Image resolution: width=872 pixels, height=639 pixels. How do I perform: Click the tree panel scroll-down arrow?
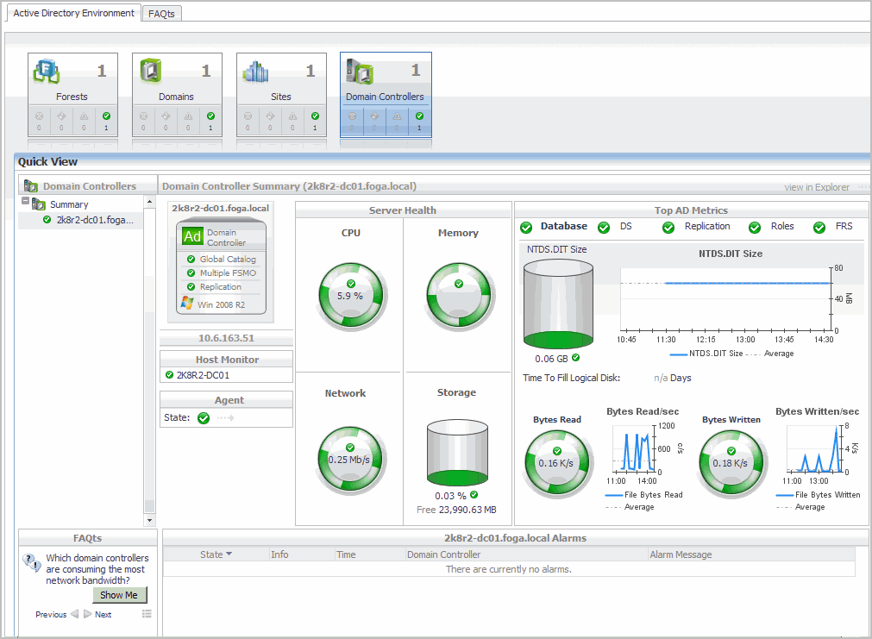(x=149, y=520)
